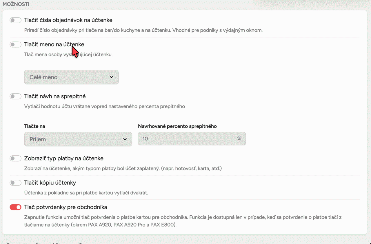This screenshot has width=371, height=244.
Task: Click the "Tlač potvrdenky pre obchodníka" label
Action: coord(66,207)
